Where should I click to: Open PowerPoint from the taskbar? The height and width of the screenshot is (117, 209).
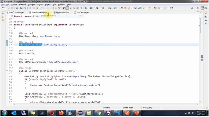click(137, 113)
